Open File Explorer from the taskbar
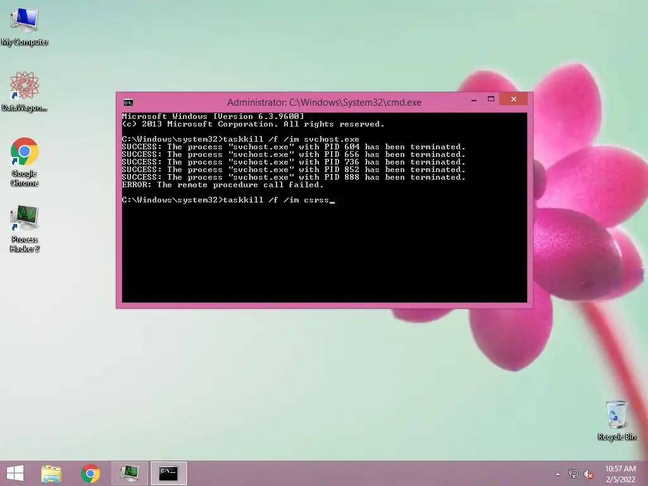Image resolution: width=648 pixels, height=486 pixels. 51,473
